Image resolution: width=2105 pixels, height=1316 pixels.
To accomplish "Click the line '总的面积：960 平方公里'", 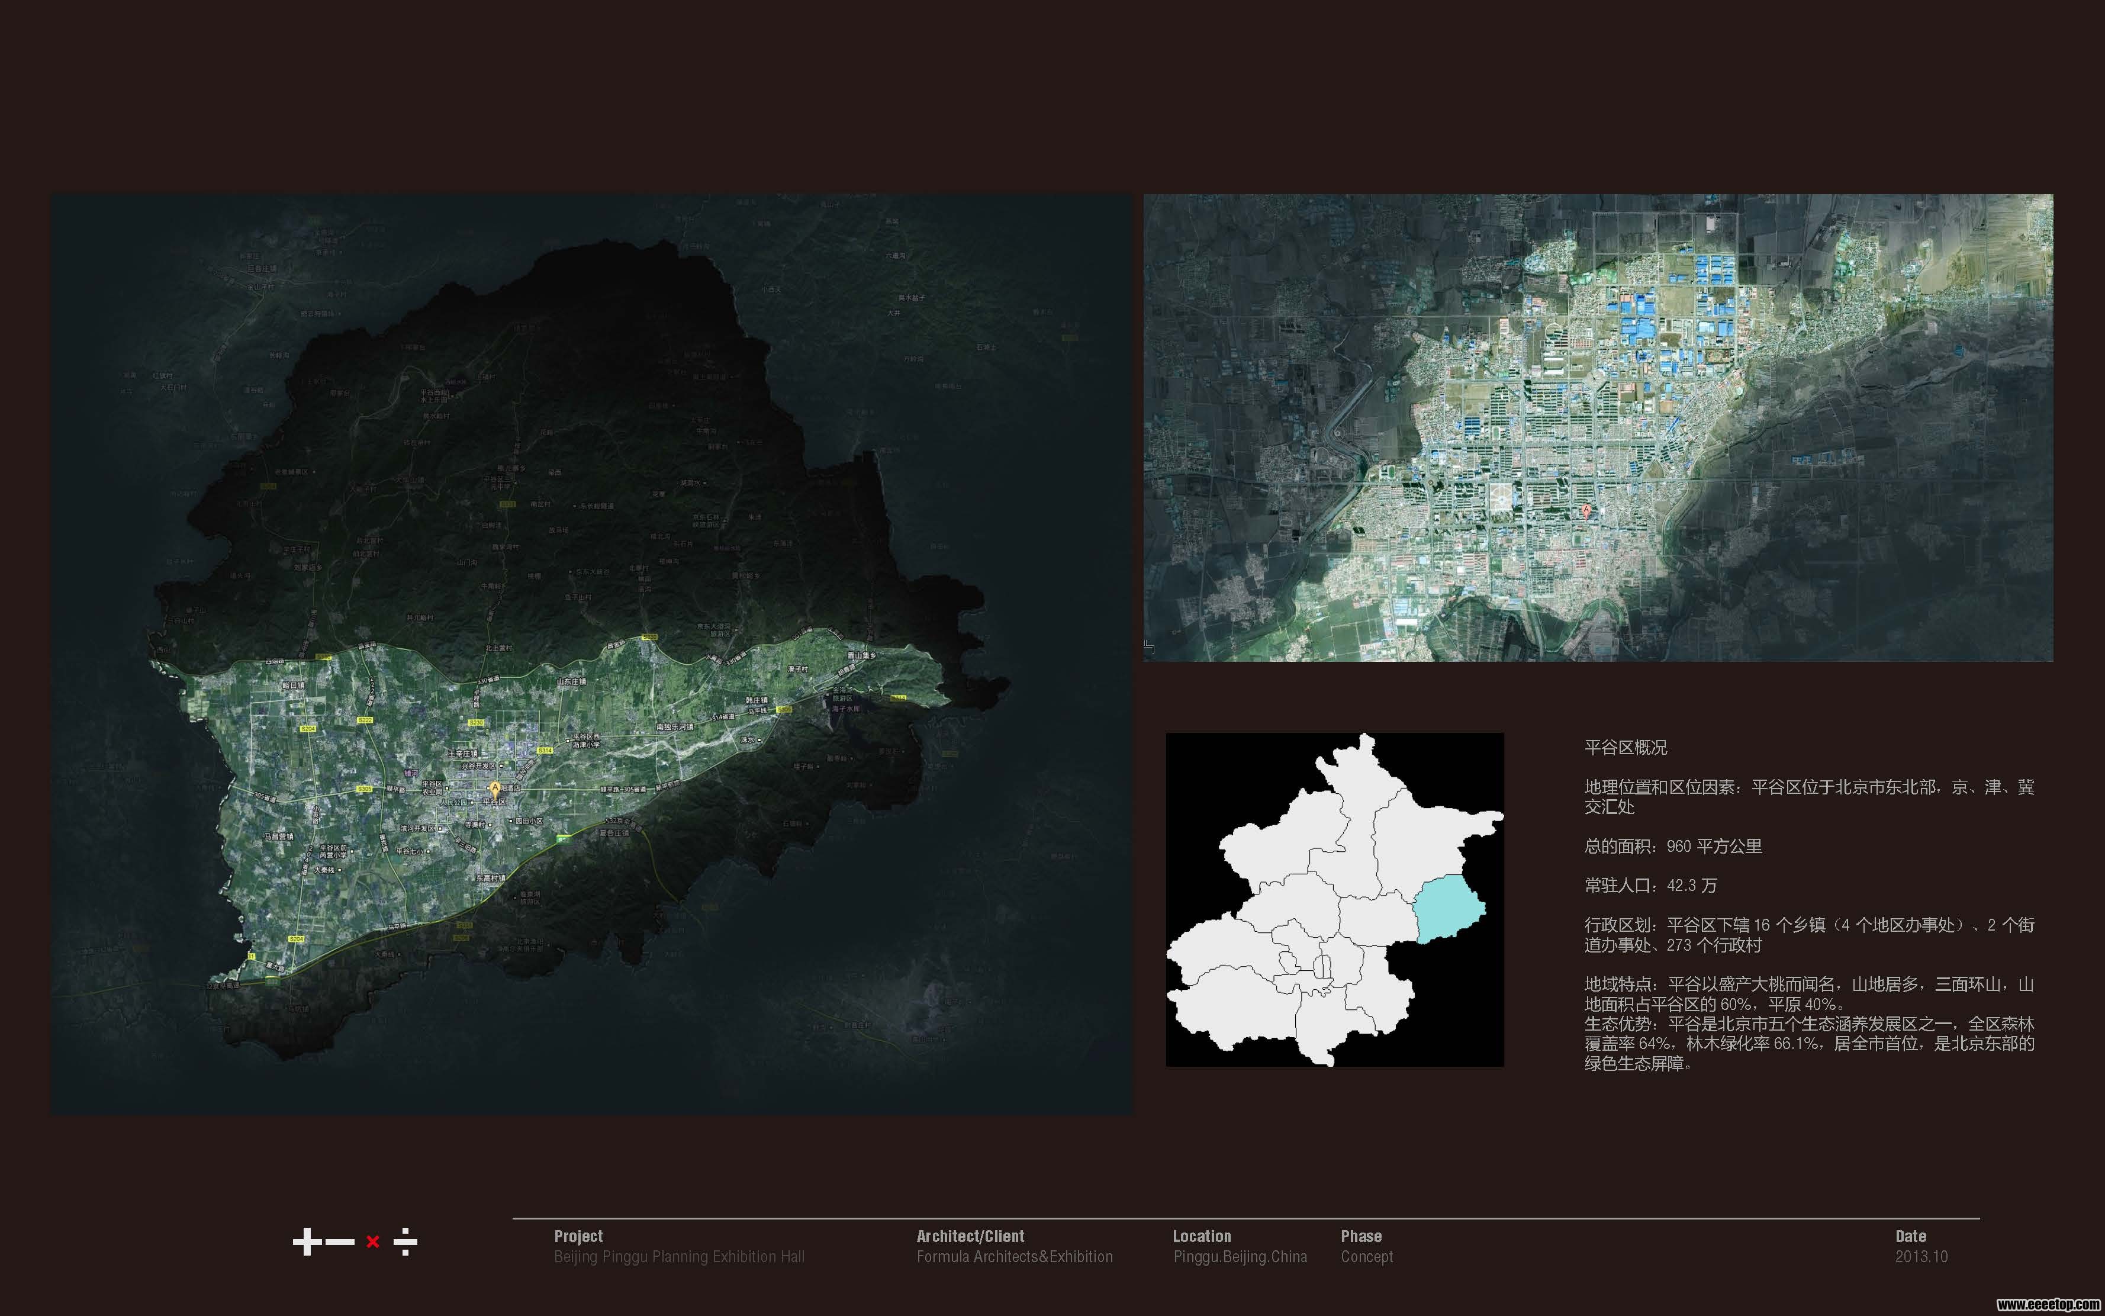I will click(1673, 846).
